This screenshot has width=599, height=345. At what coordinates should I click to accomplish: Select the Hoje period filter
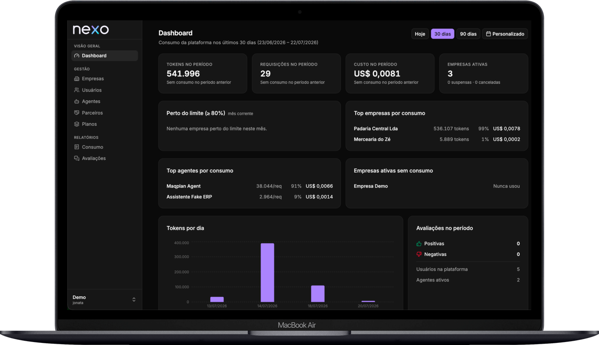click(x=420, y=34)
